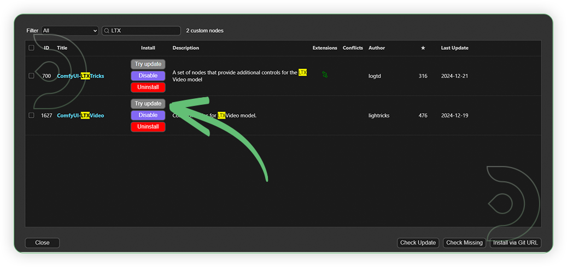Try update for ComfyUI-LTXTricks
567x267 pixels.
(148, 64)
